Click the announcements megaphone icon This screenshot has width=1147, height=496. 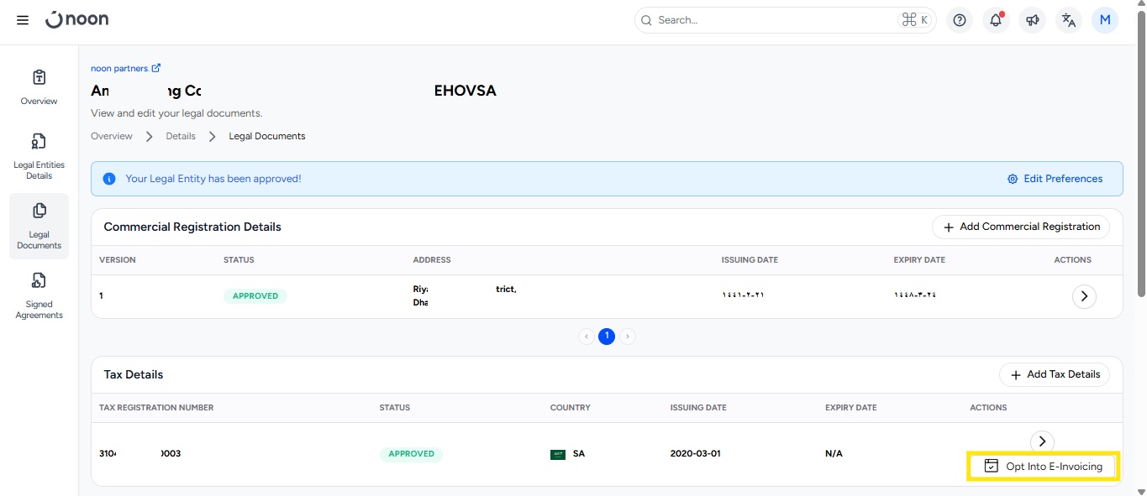1032,20
